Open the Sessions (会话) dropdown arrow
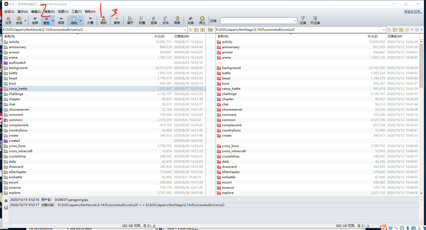This screenshot has height=230, width=426. tap(25, 21)
